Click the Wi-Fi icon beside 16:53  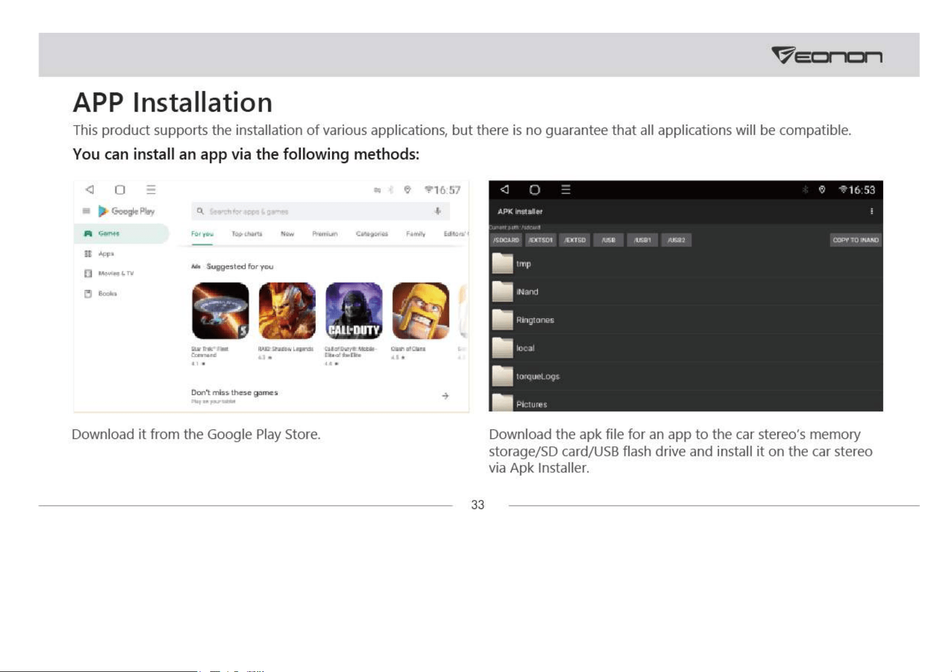(843, 190)
